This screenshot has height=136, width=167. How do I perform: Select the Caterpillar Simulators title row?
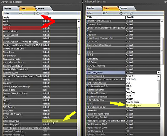pyautogui.click(x=22, y=62)
